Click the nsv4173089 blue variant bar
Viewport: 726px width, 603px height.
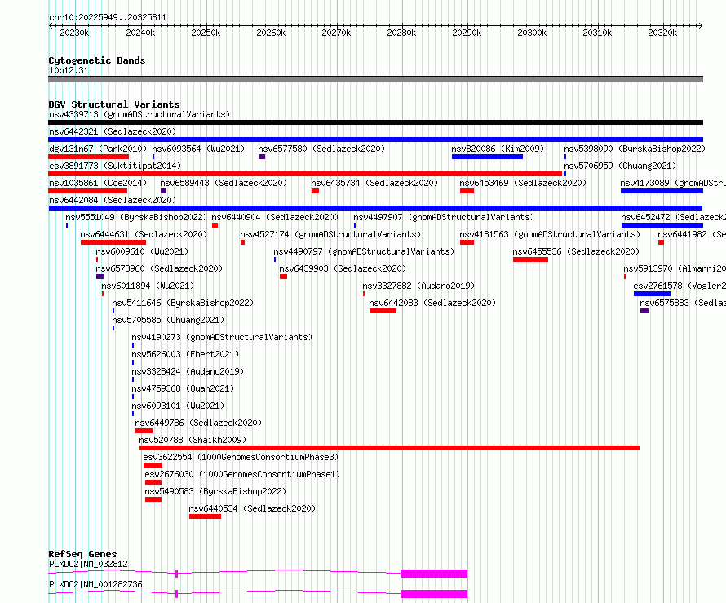coord(662,191)
